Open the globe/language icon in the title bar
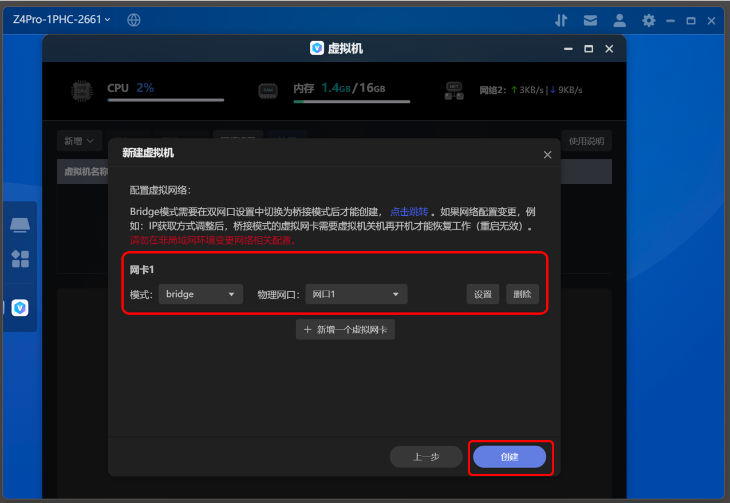 (x=133, y=19)
